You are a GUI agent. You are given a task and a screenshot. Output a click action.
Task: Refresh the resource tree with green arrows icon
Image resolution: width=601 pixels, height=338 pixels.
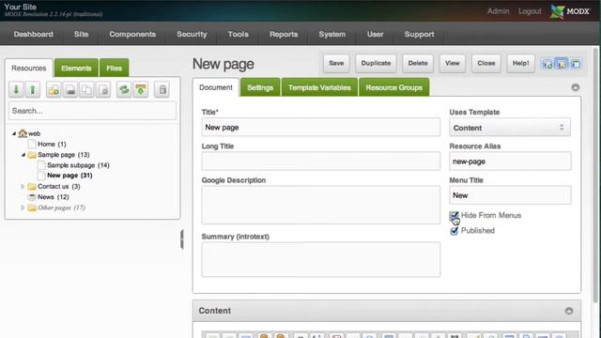click(124, 90)
